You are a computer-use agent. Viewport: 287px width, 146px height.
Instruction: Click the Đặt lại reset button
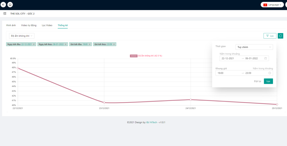click(x=258, y=81)
